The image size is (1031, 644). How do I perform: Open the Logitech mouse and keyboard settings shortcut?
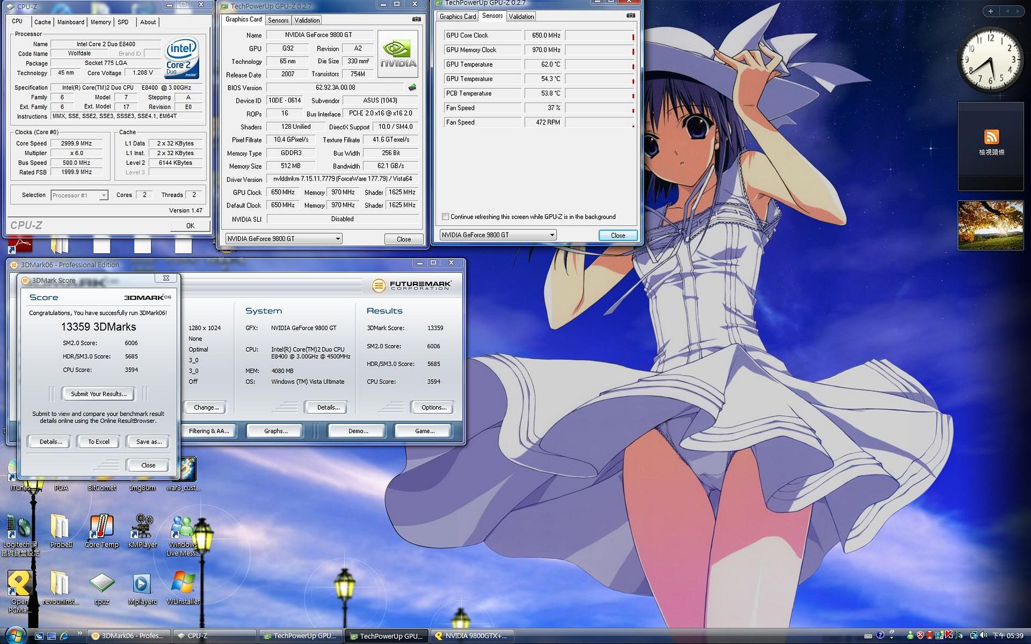pos(20,535)
